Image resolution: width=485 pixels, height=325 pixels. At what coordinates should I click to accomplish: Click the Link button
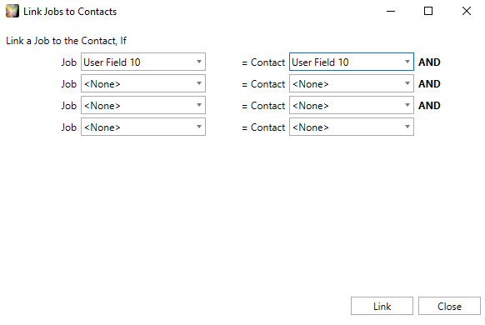[x=382, y=306]
